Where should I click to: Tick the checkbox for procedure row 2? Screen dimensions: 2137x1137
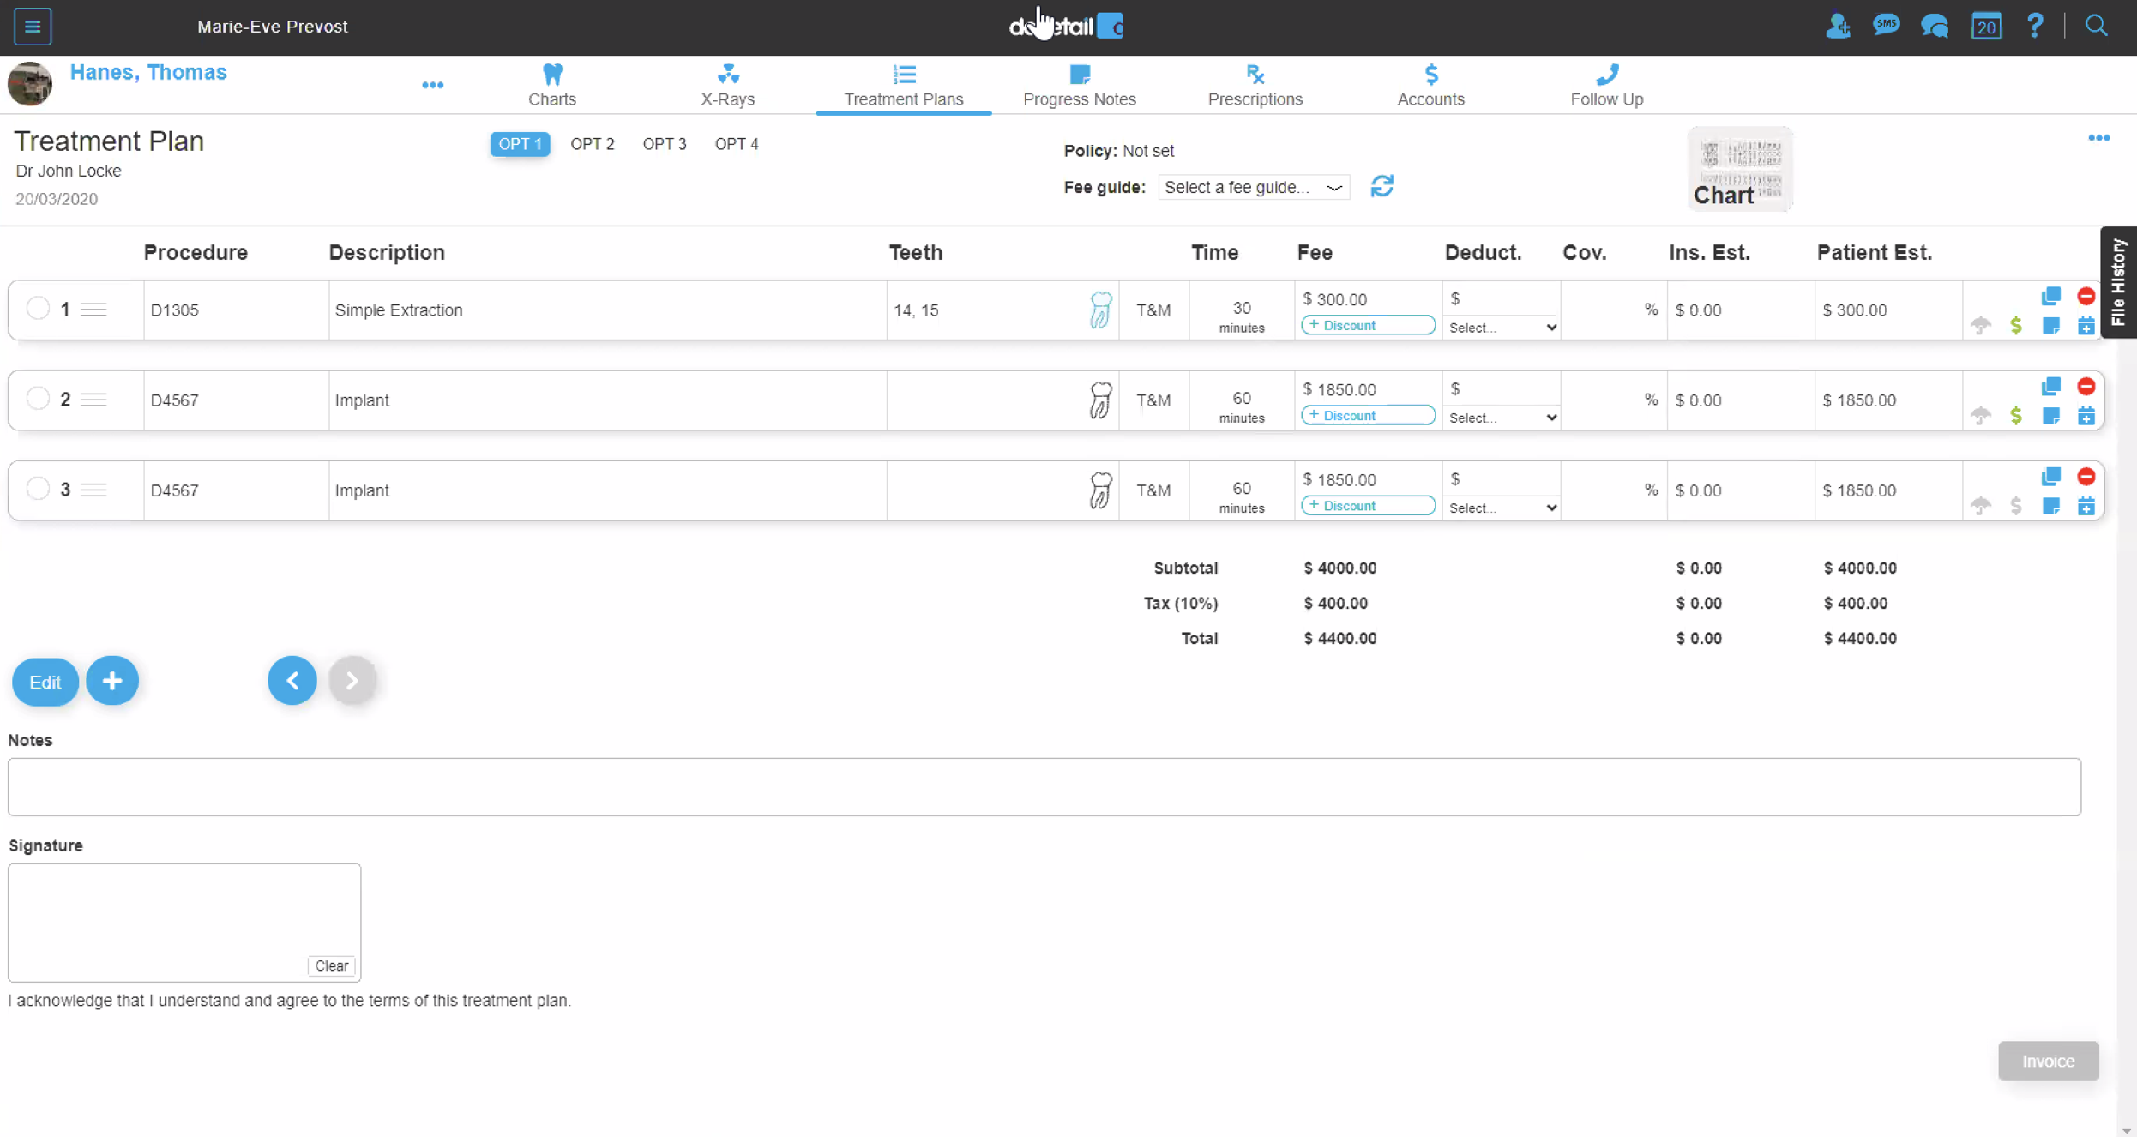click(38, 398)
